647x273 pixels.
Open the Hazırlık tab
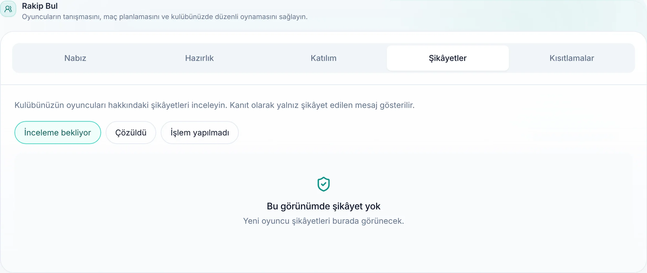pyautogui.click(x=199, y=58)
